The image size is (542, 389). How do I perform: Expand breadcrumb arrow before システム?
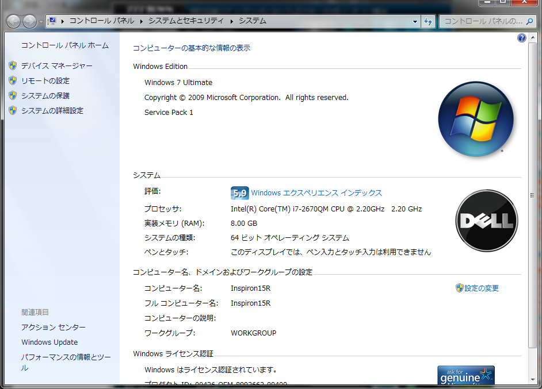pos(231,21)
